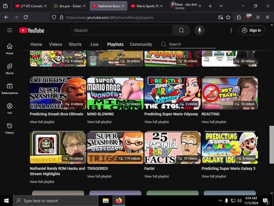This screenshot has width=274, height=206.
Task: Focus the channel Search field
Action: click(192, 44)
